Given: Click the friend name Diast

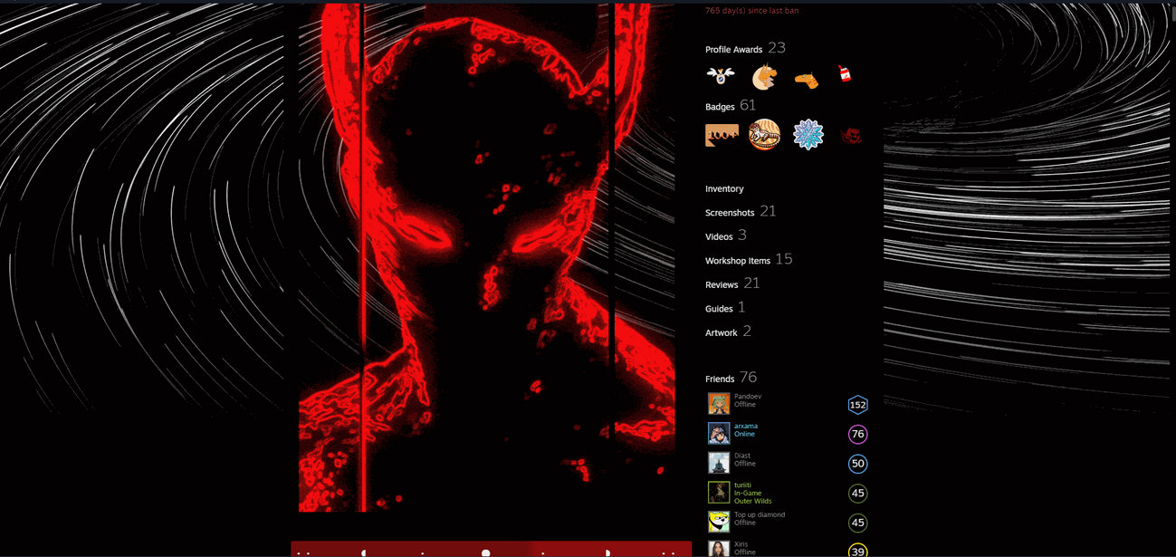Looking at the screenshot, I should 742,456.
